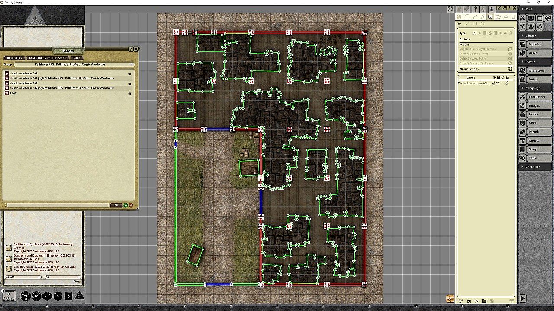Open the empty chat mode dropdown
The height and width of the screenshot is (311, 554).
(63, 277)
